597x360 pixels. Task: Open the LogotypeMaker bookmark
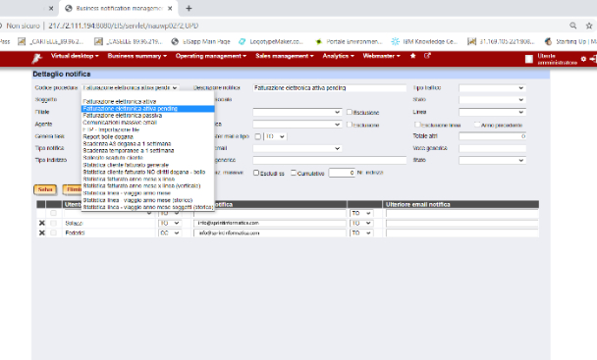[271, 41]
